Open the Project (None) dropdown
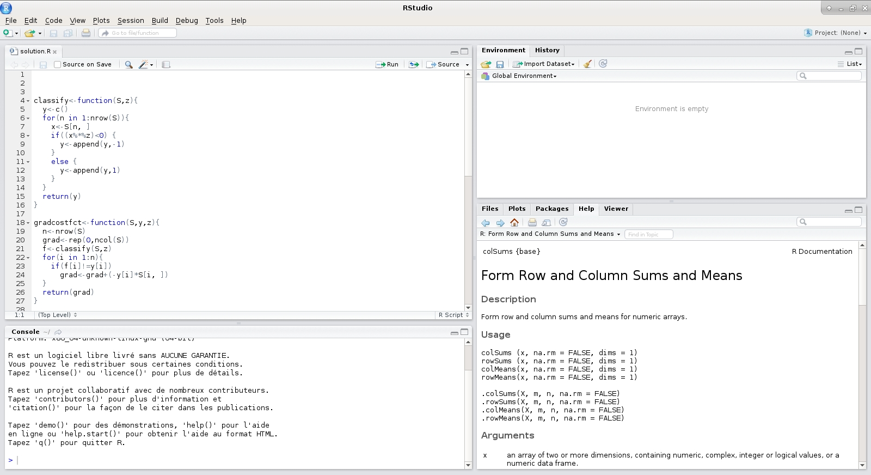The width and height of the screenshot is (871, 475). [836, 33]
